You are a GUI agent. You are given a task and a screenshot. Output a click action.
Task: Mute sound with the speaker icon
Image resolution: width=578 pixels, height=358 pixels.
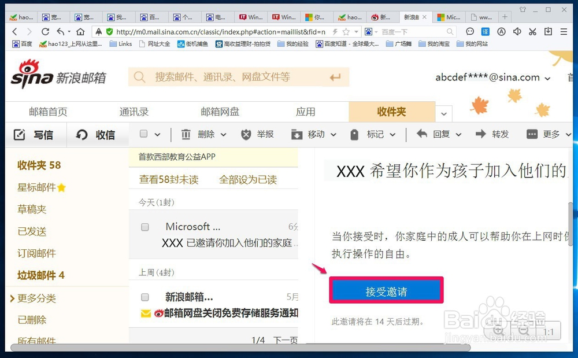point(517,32)
